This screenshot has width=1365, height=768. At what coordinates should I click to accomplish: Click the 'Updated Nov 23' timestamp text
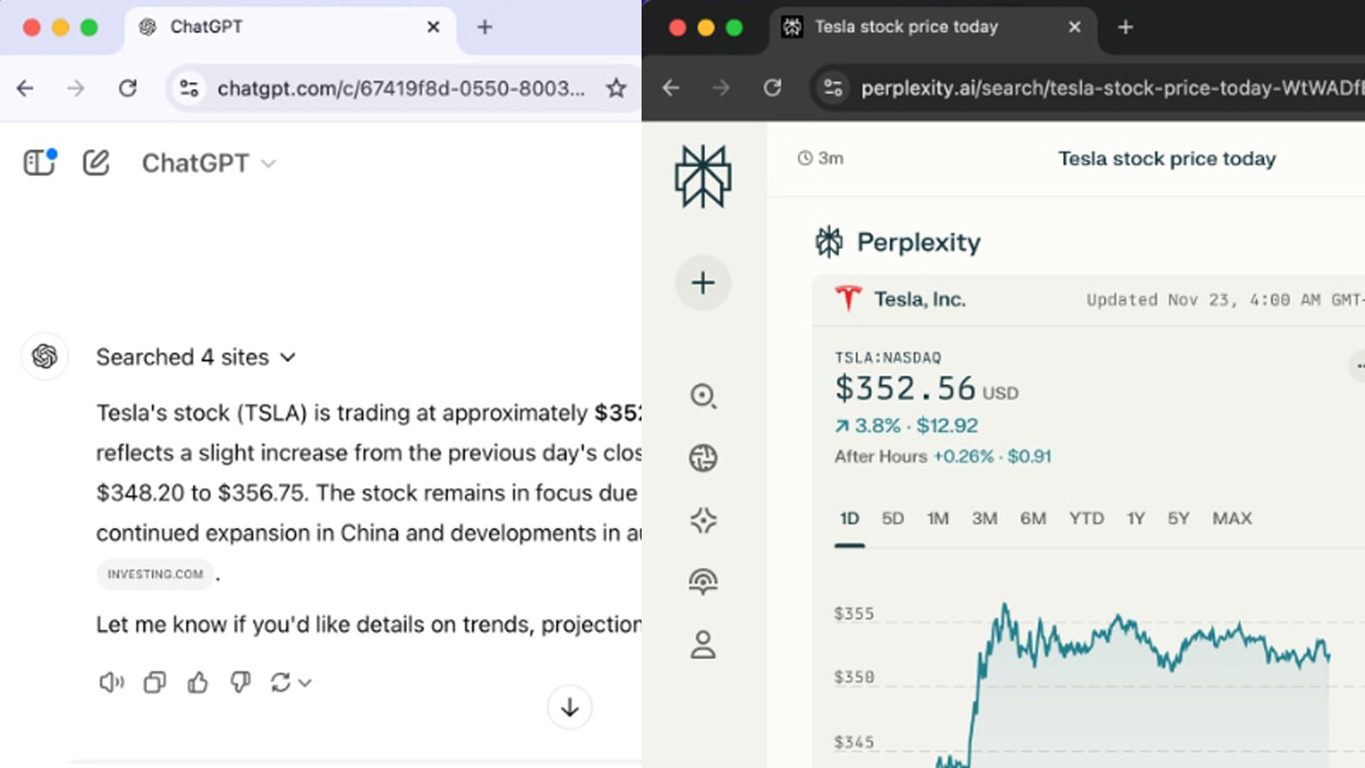click(1225, 300)
